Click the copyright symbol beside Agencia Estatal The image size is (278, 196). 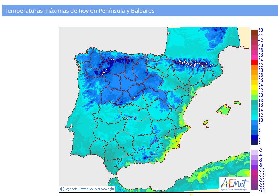[62, 189]
